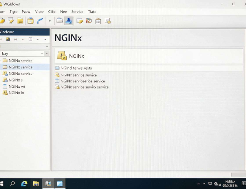
Task: Click the blue window app on taskbar
Action: 60,183
